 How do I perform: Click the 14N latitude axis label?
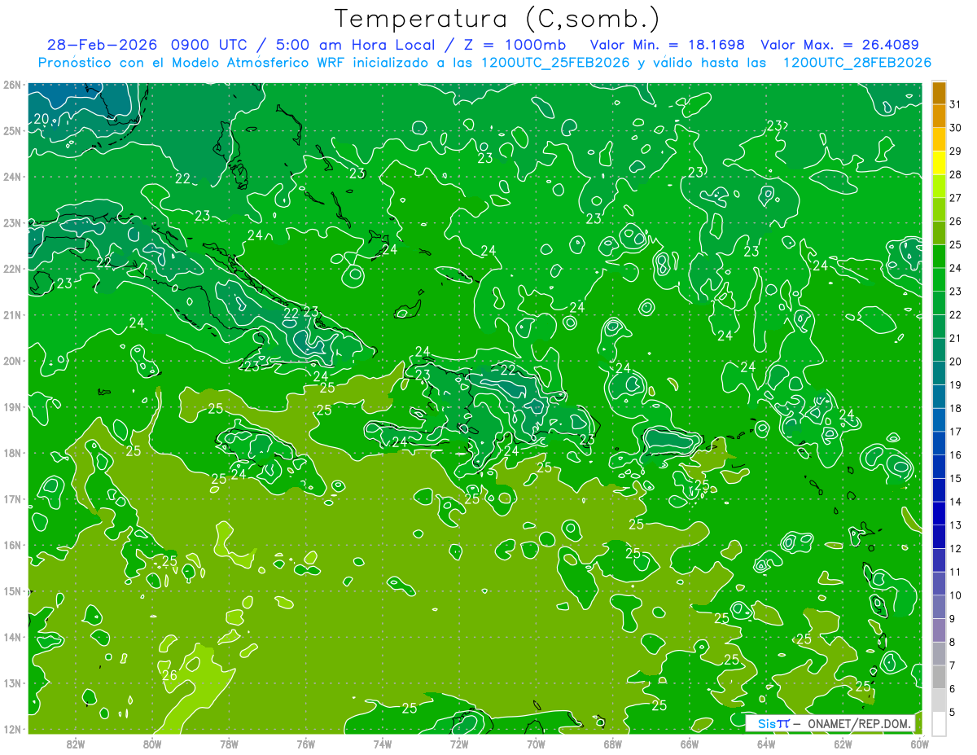point(11,637)
